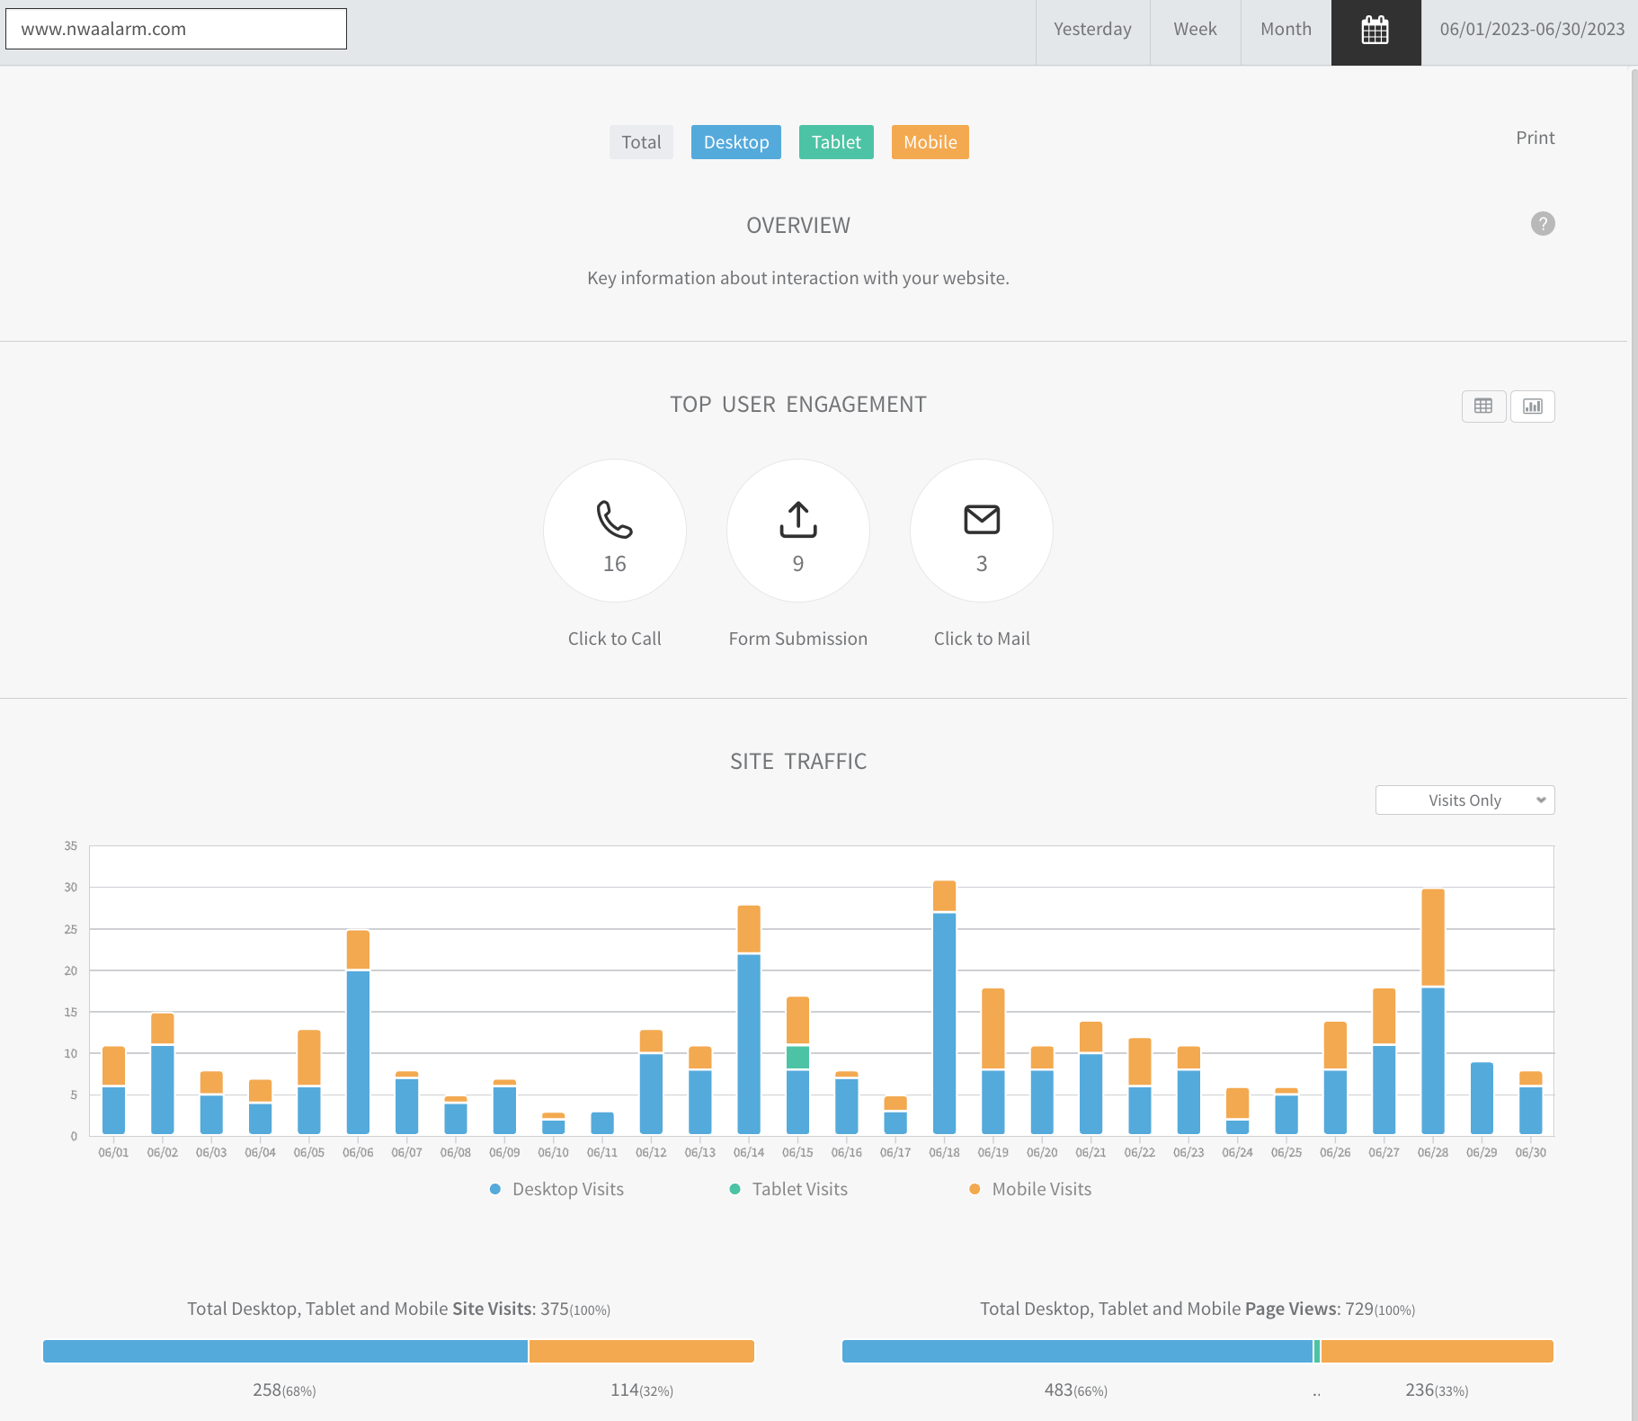Click the Print link
Screen dimensions: 1638x1421
[x=1535, y=138]
